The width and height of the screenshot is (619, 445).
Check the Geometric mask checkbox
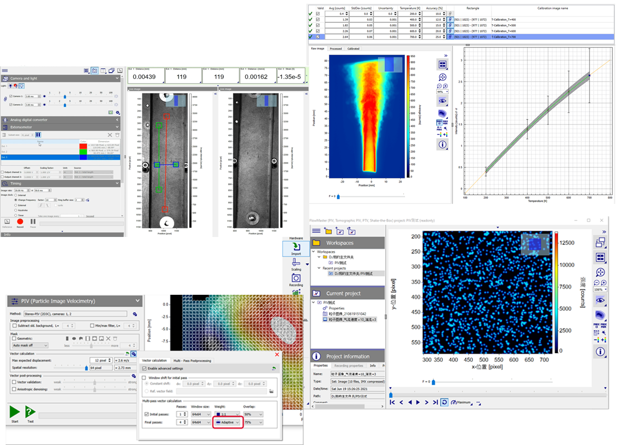click(13, 338)
